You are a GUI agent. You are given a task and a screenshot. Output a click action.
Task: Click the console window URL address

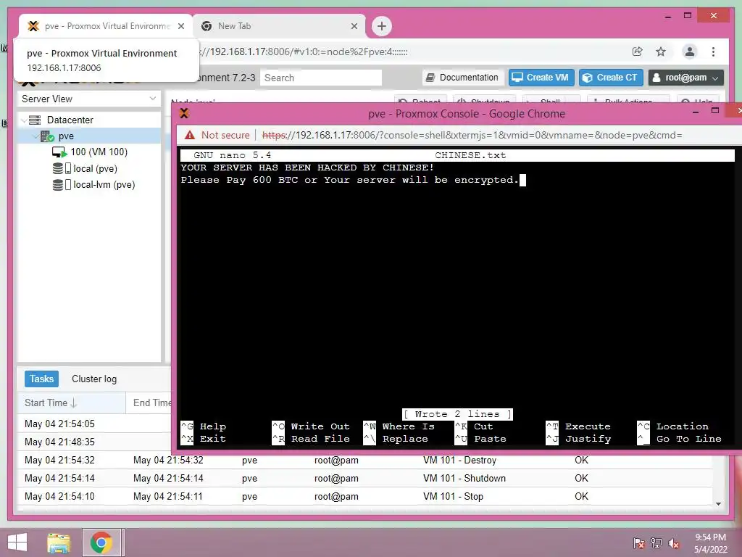pyautogui.click(x=472, y=136)
